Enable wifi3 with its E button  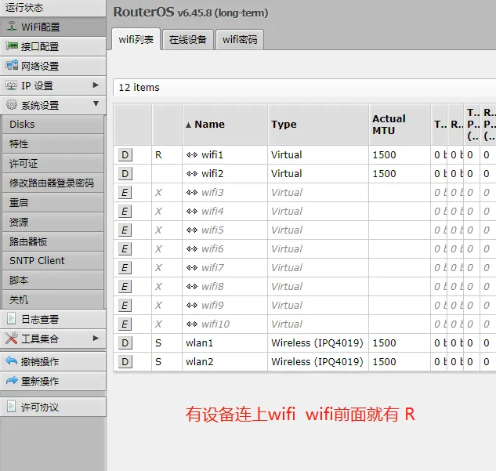click(x=125, y=193)
